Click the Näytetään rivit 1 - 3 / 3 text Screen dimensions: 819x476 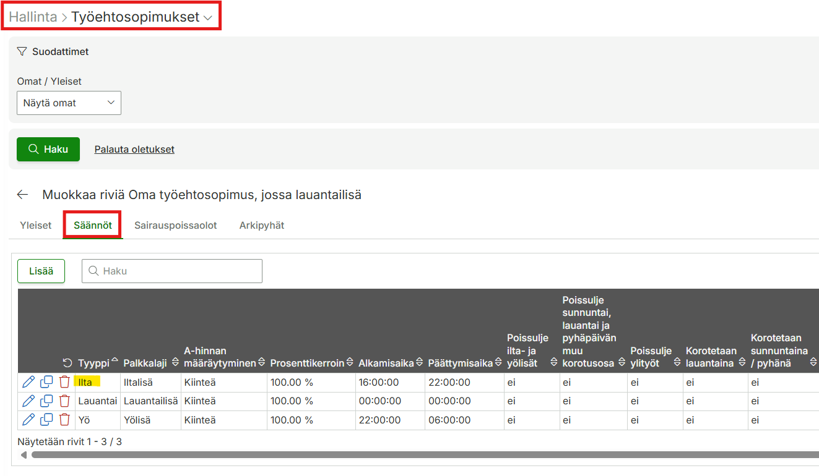pos(70,441)
